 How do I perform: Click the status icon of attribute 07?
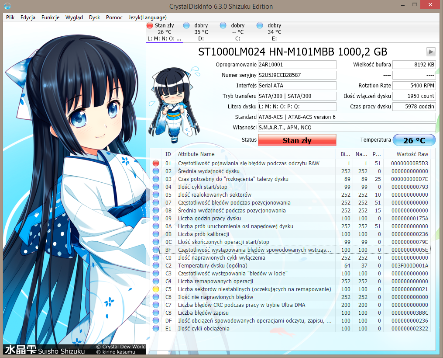point(156,203)
